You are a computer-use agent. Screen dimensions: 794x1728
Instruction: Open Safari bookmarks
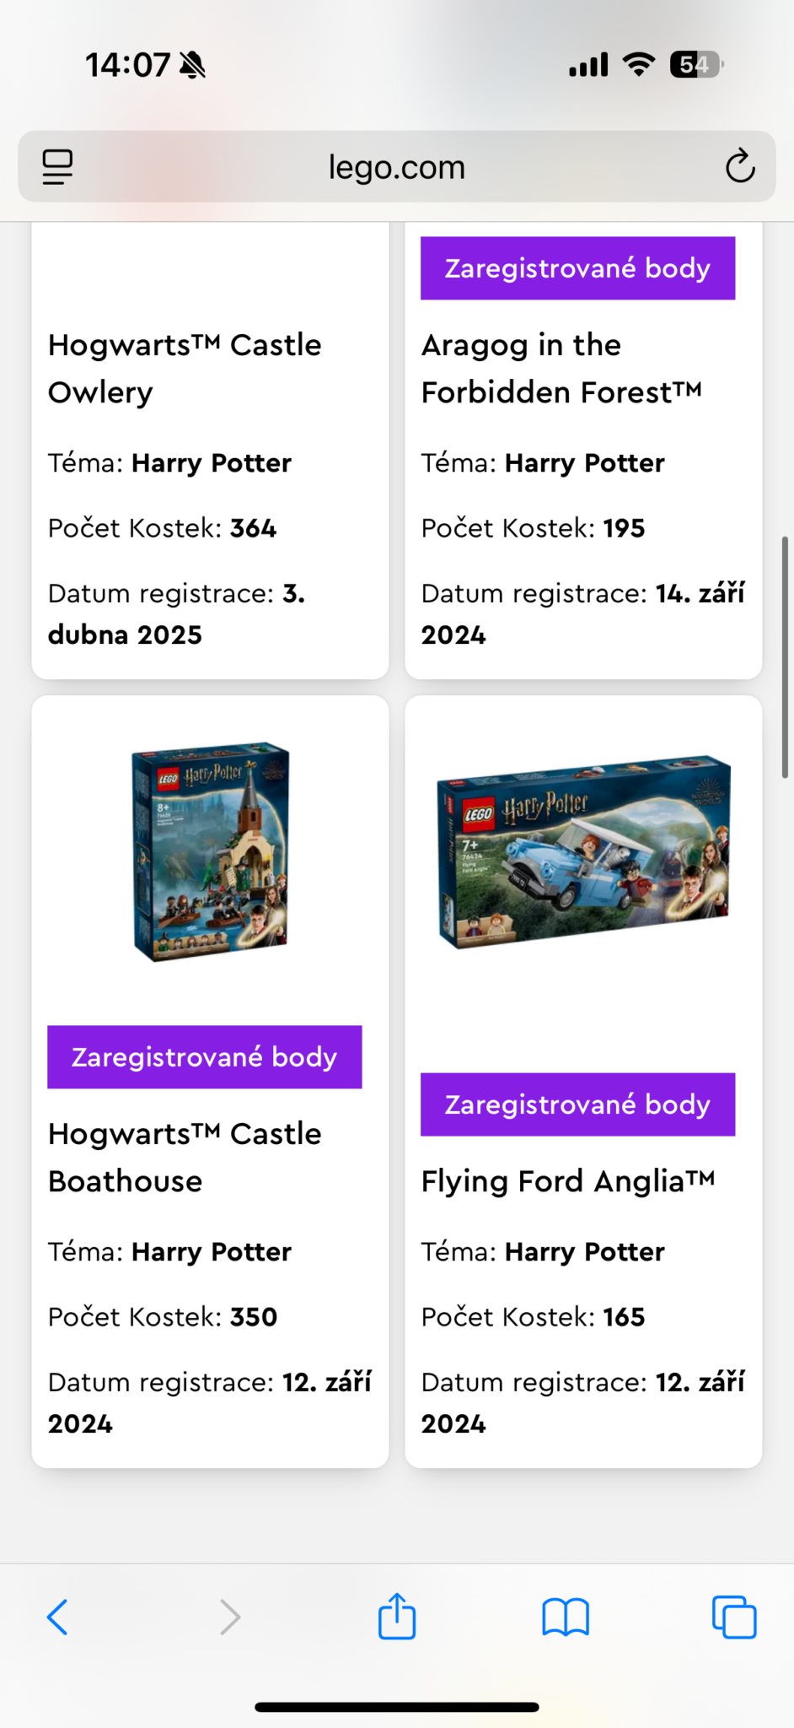coord(566,1617)
